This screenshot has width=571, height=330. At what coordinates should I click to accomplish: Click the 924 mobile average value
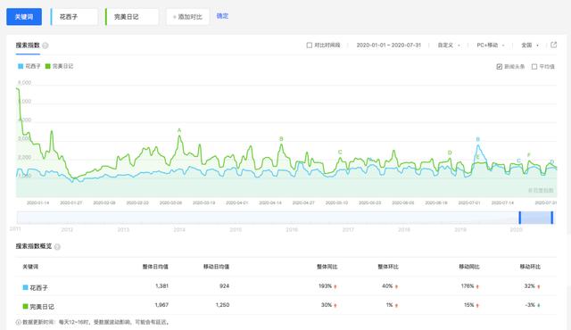pos(224,286)
